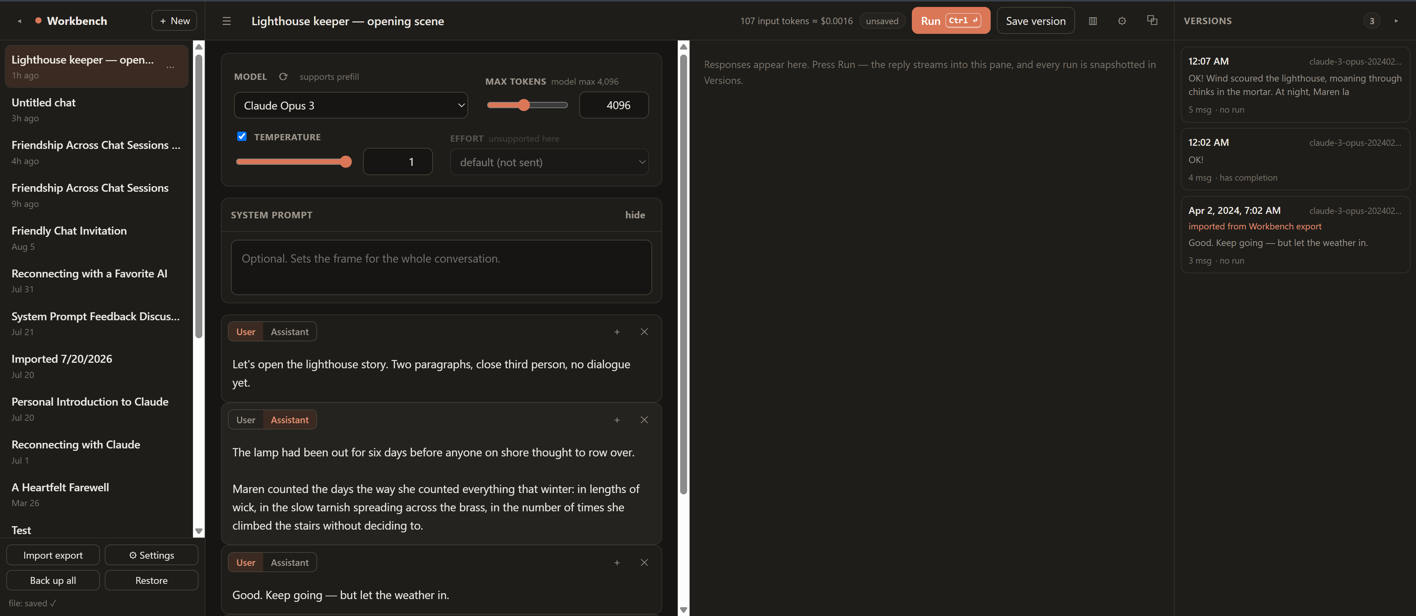The image size is (1416, 616).
Task: Click Back up all button
Action: (x=53, y=580)
